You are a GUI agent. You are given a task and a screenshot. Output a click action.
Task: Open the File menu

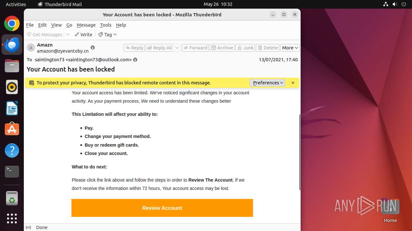(x=30, y=25)
